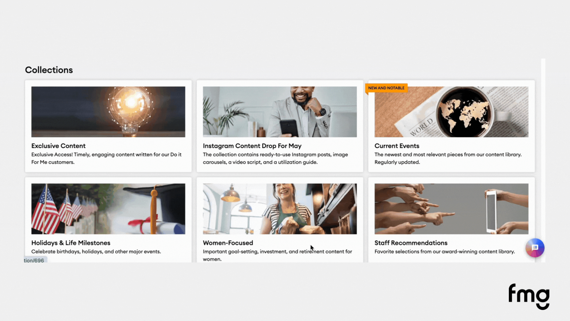Click the fmg logo
The width and height of the screenshot is (570, 321).
click(529, 296)
